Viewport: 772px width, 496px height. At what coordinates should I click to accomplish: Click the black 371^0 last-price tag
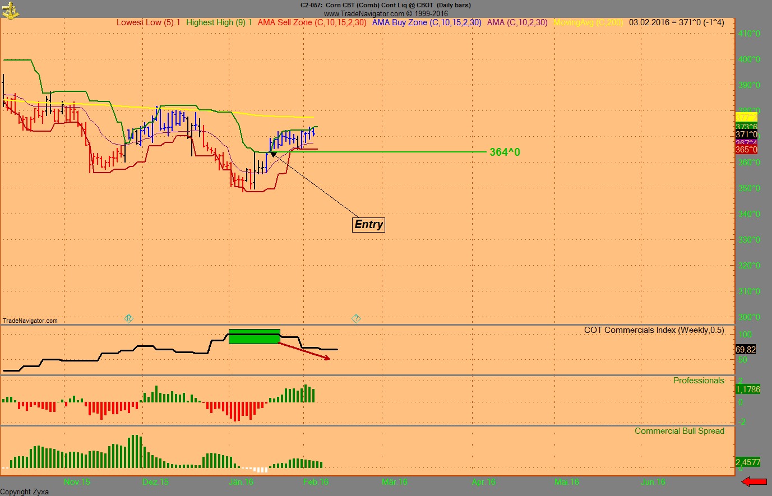click(747, 134)
